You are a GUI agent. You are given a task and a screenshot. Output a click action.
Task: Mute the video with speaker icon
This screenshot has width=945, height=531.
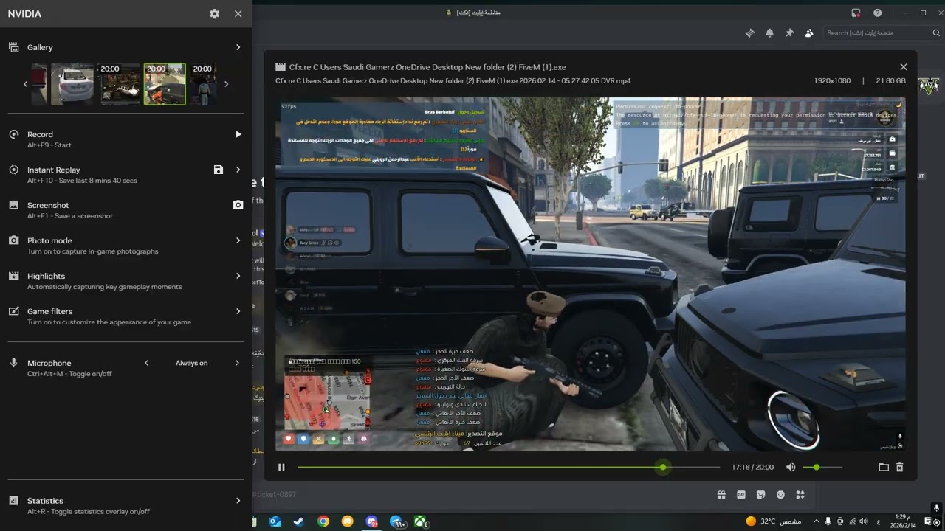pyautogui.click(x=791, y=467)
